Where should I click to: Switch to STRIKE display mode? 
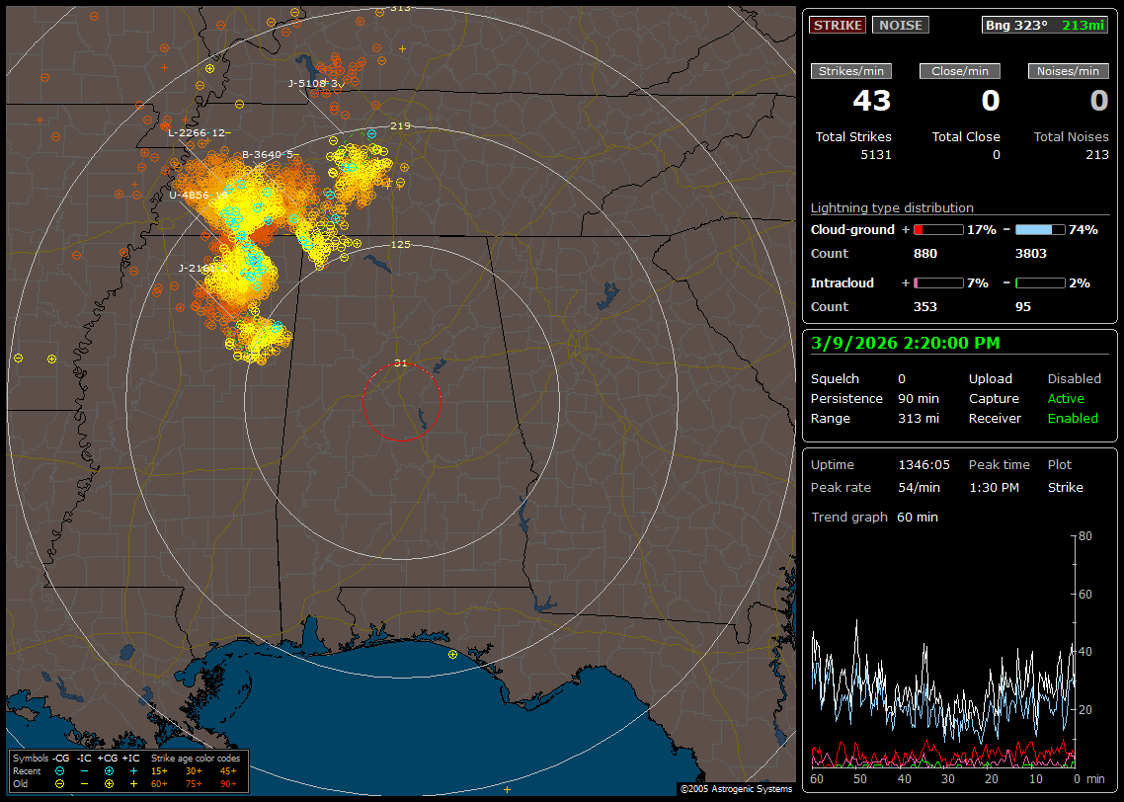(838, 25)
